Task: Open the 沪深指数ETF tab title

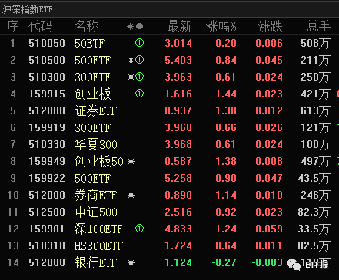Action: [x=27, y=9]
